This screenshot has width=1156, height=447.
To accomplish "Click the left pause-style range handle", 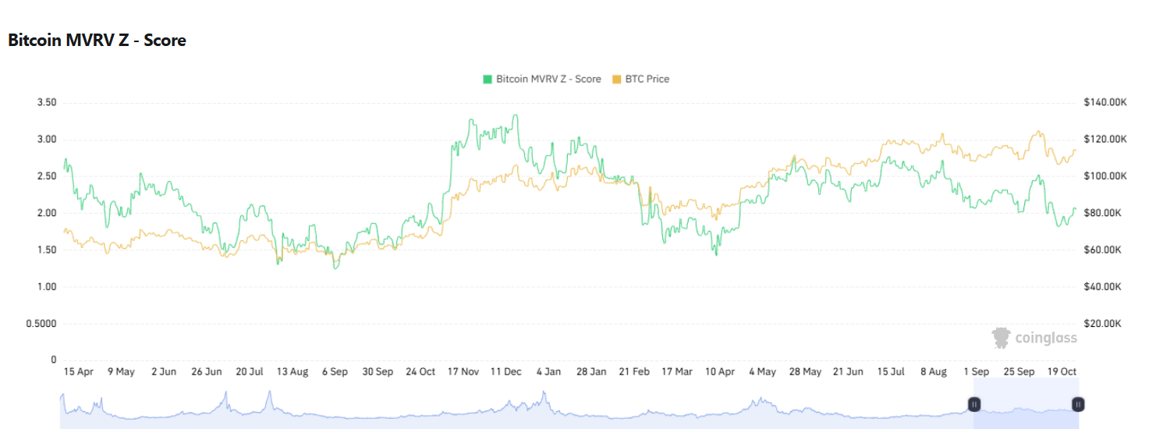I will [x=974, y=404].
